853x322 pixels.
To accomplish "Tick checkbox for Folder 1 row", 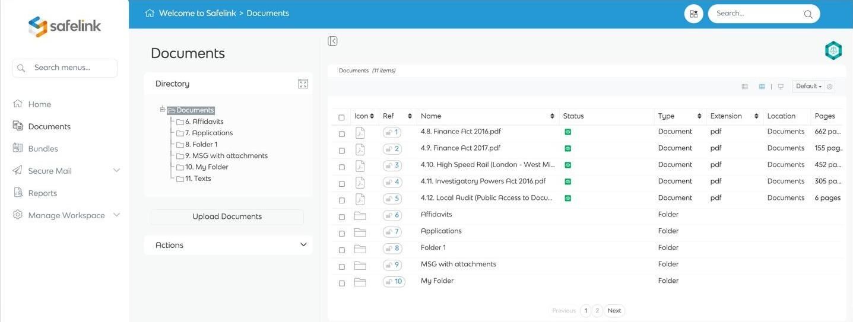I will pos(341,250).
